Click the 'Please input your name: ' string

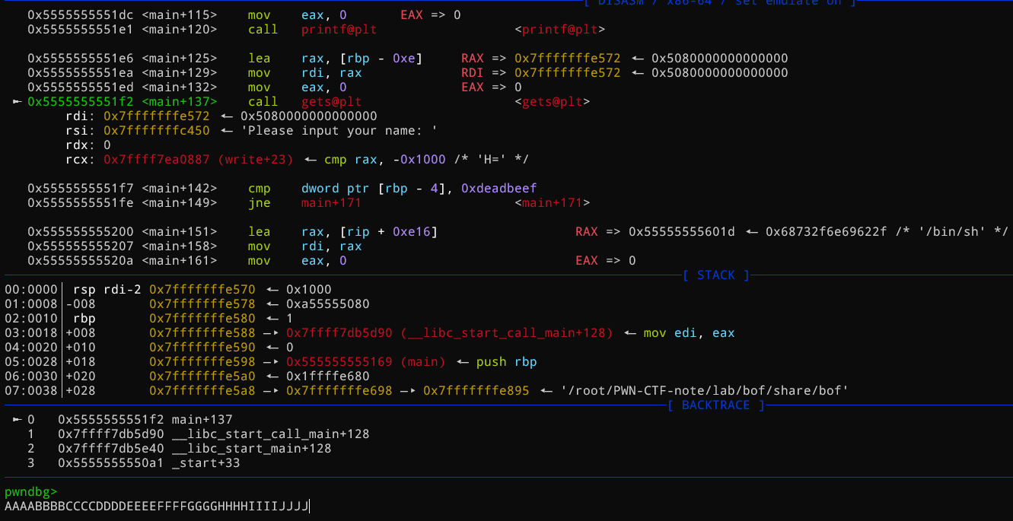click(339, 131)
